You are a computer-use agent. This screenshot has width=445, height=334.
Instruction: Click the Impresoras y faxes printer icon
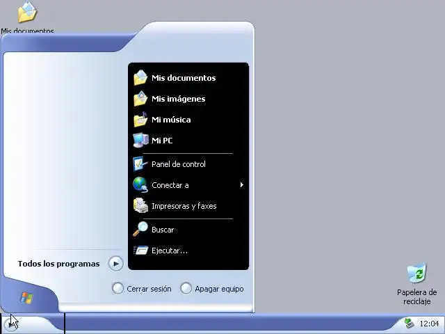coord(140,206)
